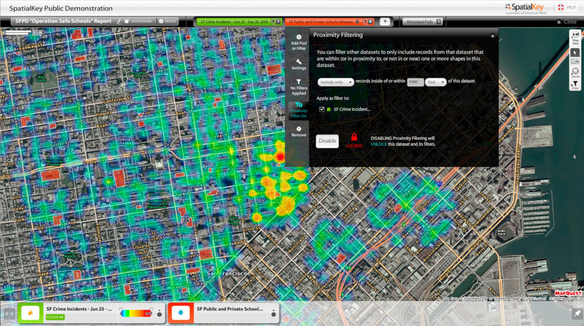Uncheck the SF Crime Incident filter checkbox
The width and height of the screenshot is (584, 326).
322,109
